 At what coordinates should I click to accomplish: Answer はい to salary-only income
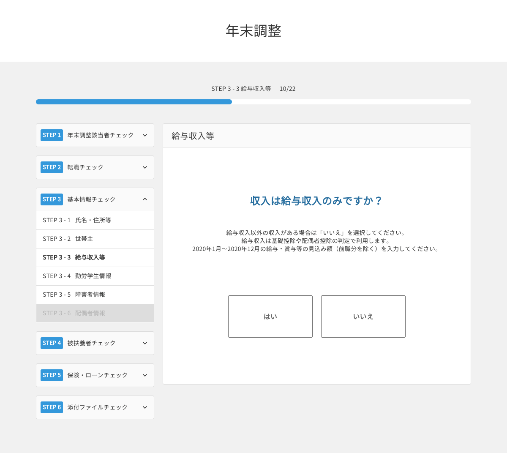click(270, 317)
